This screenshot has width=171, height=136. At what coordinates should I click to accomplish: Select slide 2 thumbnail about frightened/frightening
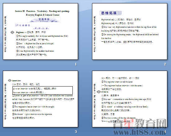coord(130,31)
